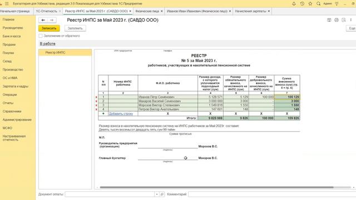Viewport: 356px width, 200px height.
Task: Open the notifications bell icon
Action: pyautogui.click(x=294, y=4)
